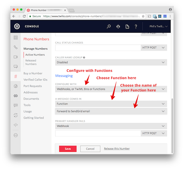Click the Chrome profile avatar icon

pos(170,10)
